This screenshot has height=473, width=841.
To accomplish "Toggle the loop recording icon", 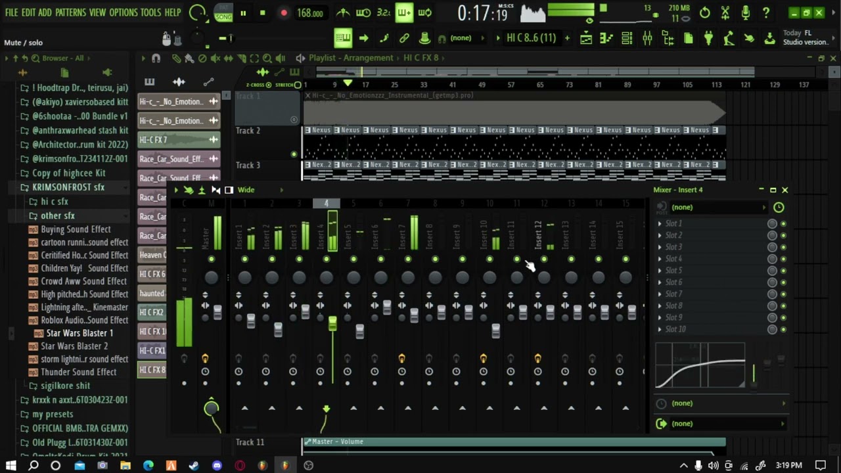I will (425, 12).
